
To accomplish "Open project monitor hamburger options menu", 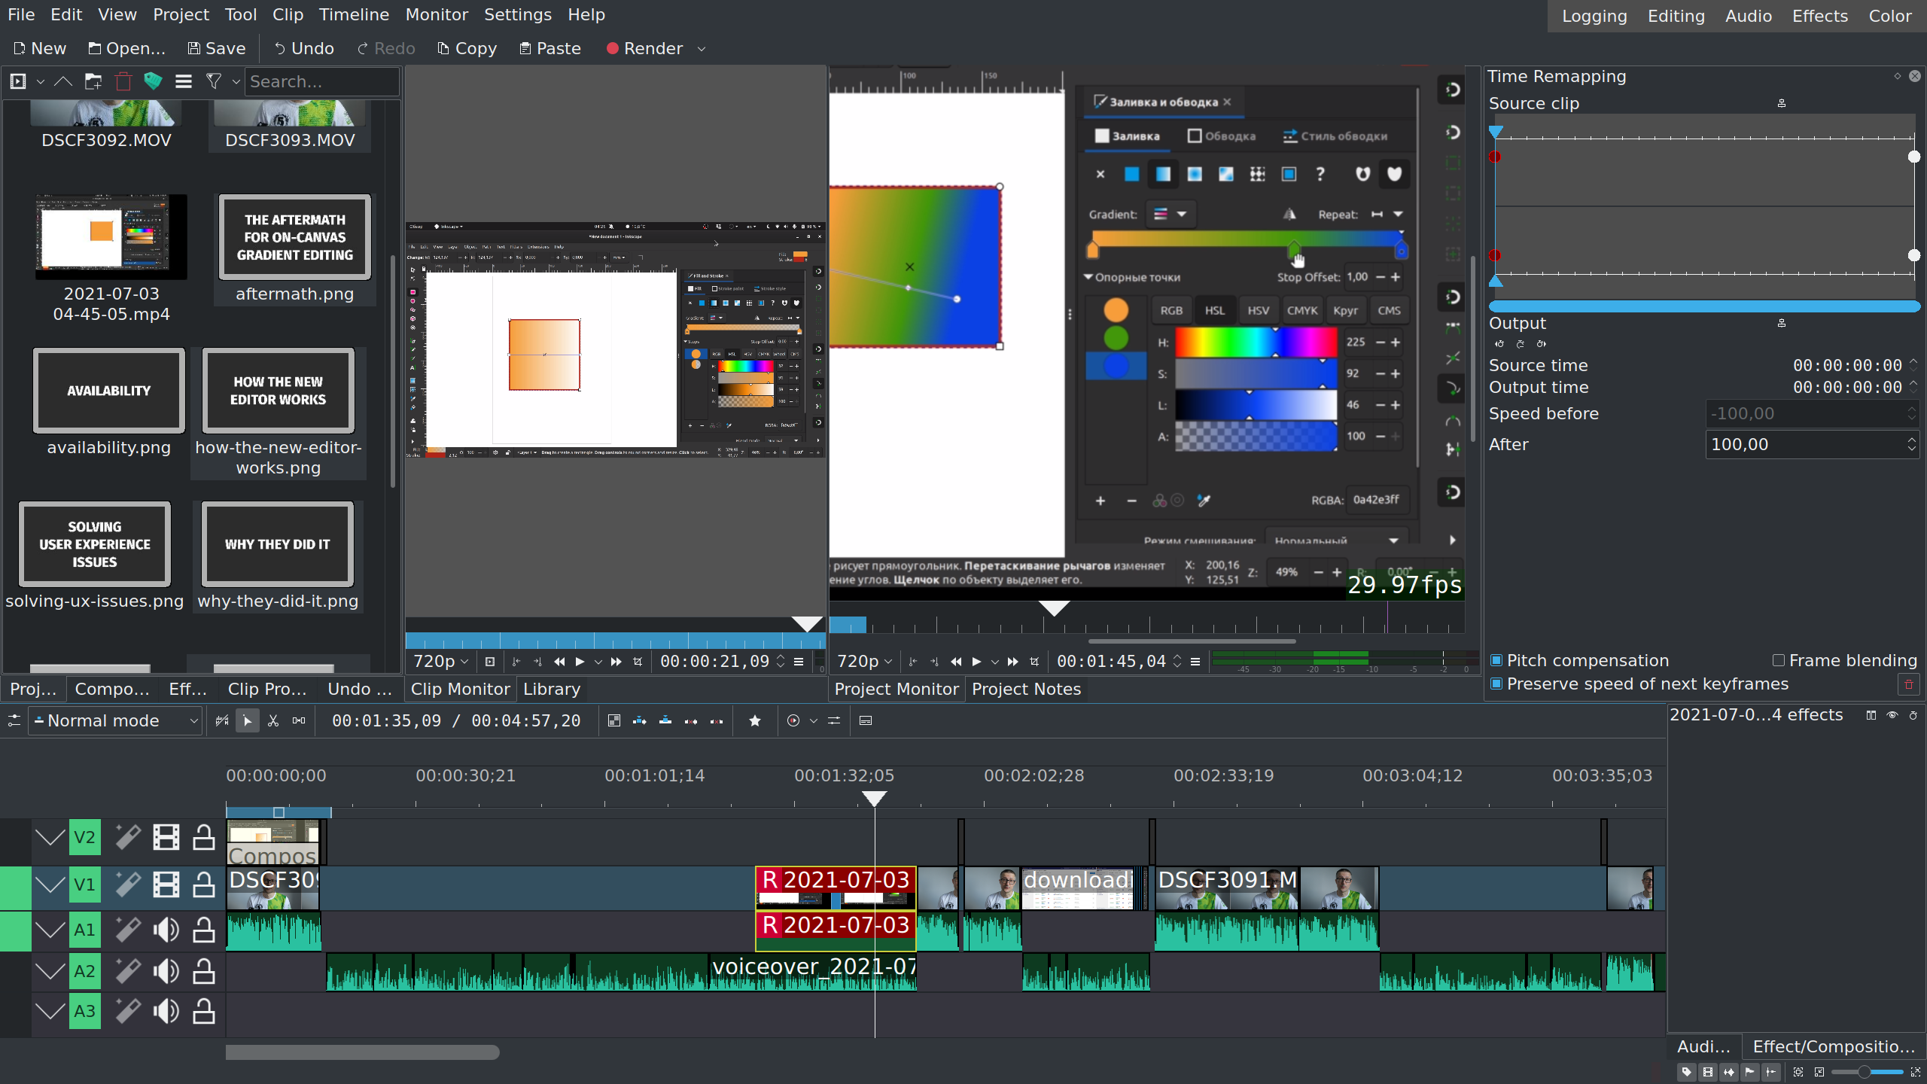I will (x=1195, y=662).
